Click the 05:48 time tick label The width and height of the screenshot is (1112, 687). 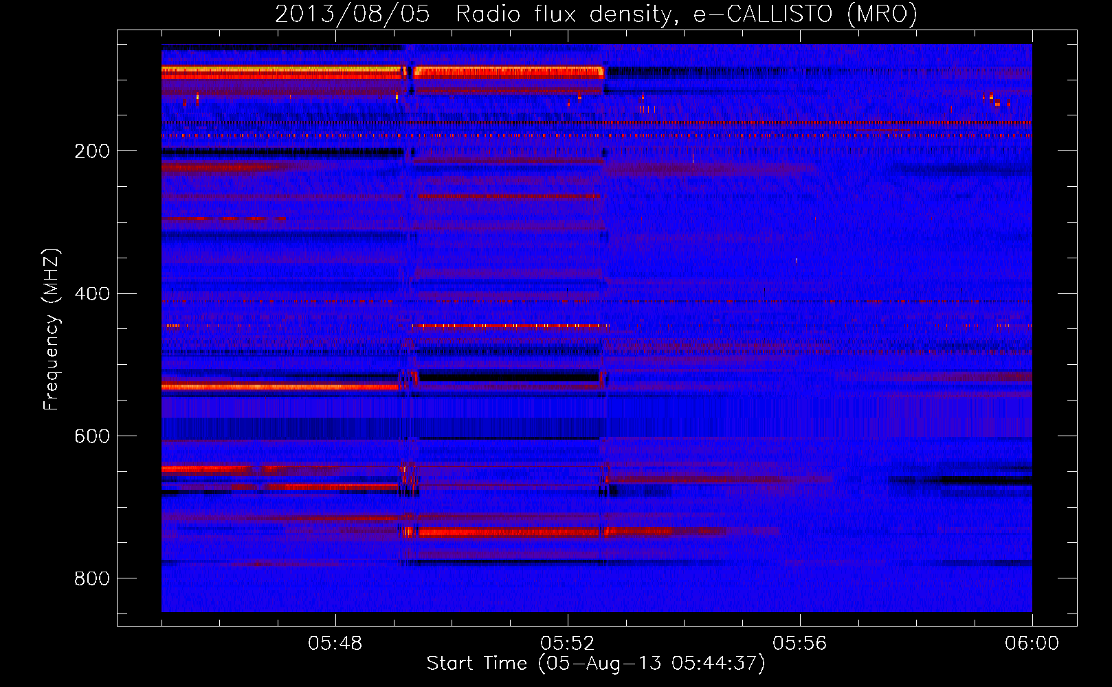coord(335,644)
